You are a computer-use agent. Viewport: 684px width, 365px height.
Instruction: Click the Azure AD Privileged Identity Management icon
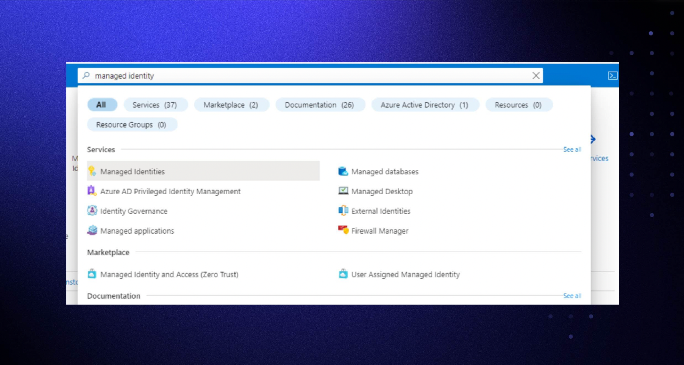(92, 190)
